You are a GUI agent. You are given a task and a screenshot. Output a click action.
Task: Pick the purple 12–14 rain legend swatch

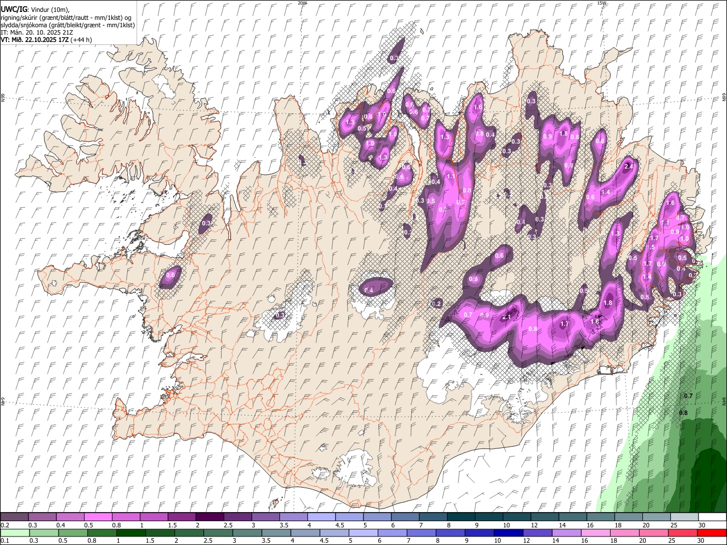pyautogui.click(x=537, y=533)
